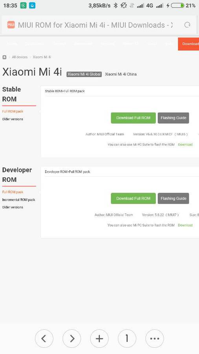Click Mi PC Suite Download link in Stable section
The height and width of the screenshot is (354, 199).
point(185,144)
